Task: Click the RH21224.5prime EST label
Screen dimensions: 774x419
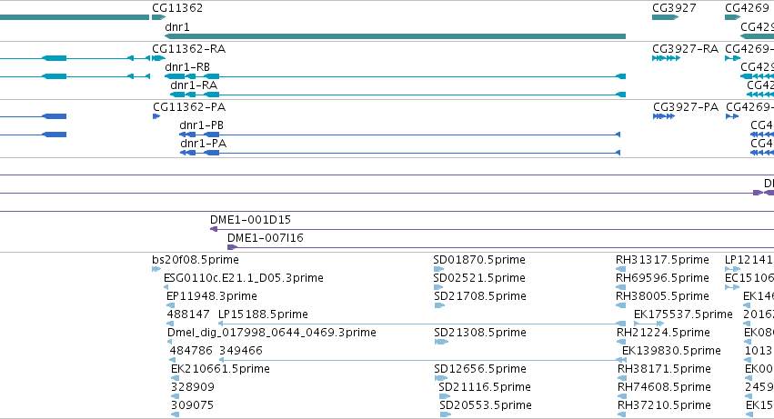Action: [663, 333]
